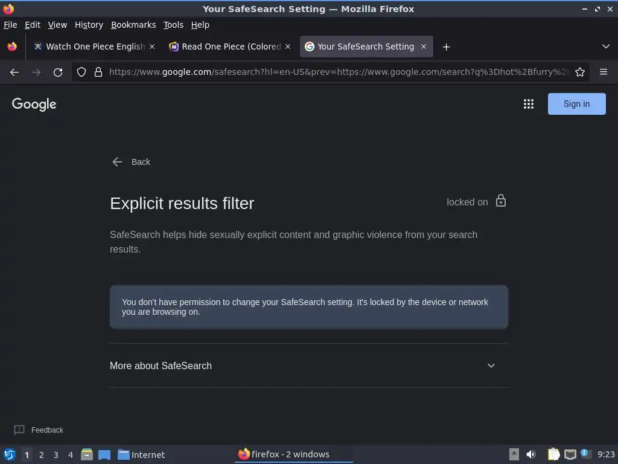The width and height of the screenshot is (618, 464).
Task: Open the Bookmarks menu
Action: coord(133,25)
